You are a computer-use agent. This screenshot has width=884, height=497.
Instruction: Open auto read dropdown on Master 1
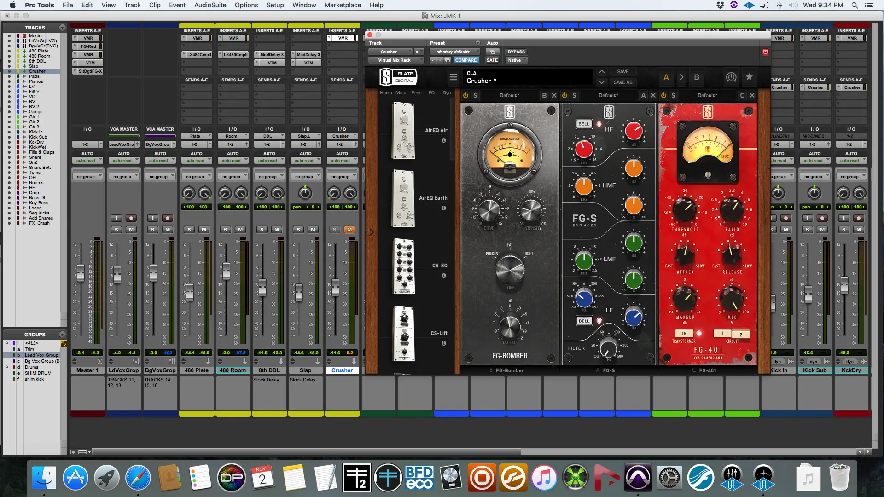tap(87, 161)
